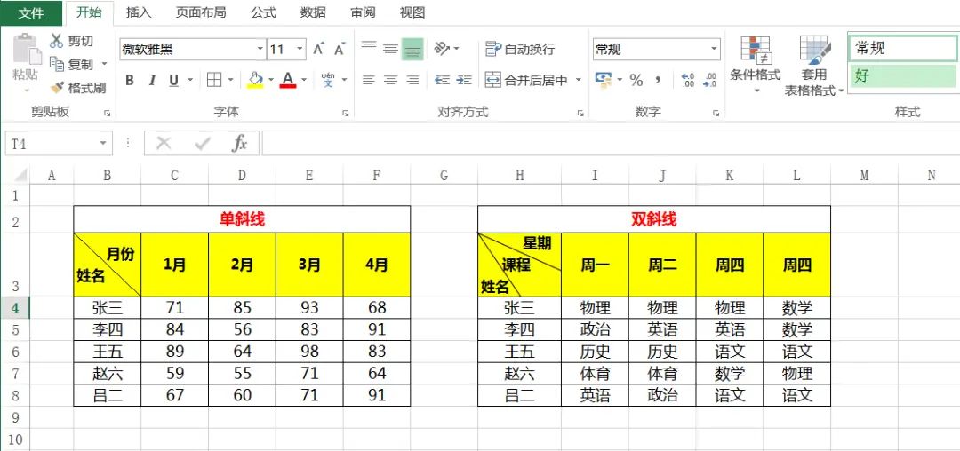Click the select-all corner triangle
The height and width of the screenshot is (451, 960).
coord(20,176)
